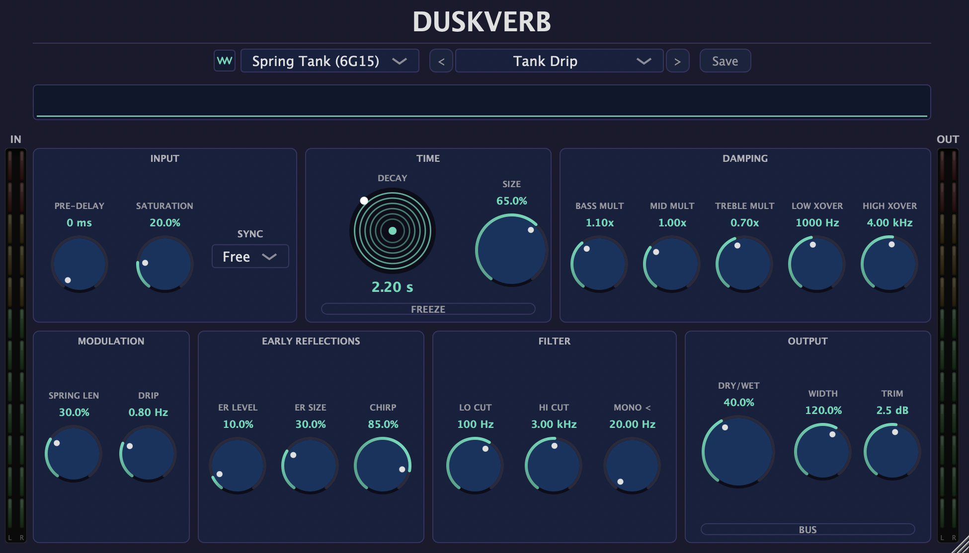Toggle the FREEZE button

(x=428, y=309)
